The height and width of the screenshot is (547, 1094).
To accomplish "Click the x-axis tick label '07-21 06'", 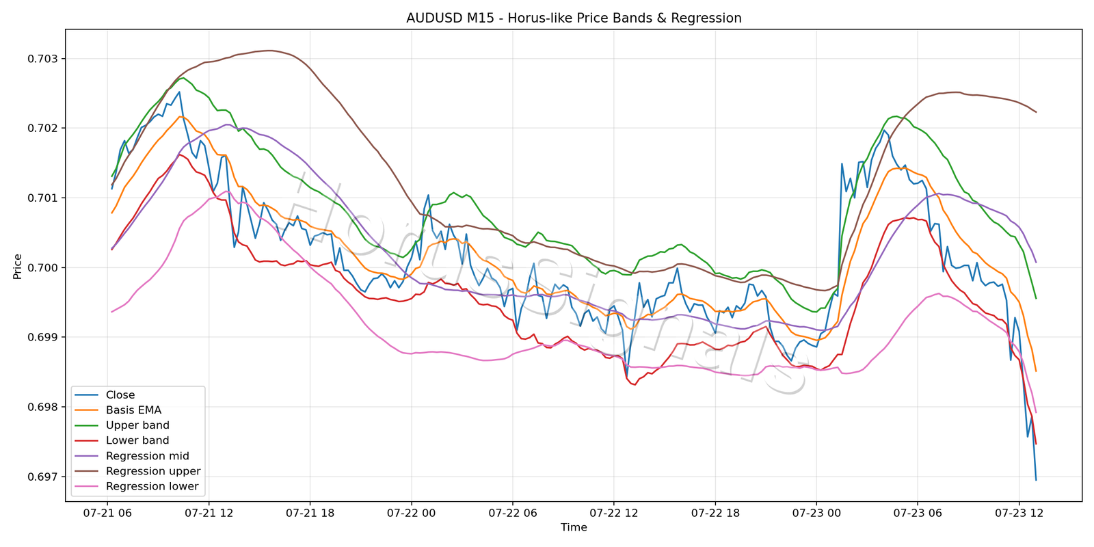I will pyautogui.click(x=107, y=513).
